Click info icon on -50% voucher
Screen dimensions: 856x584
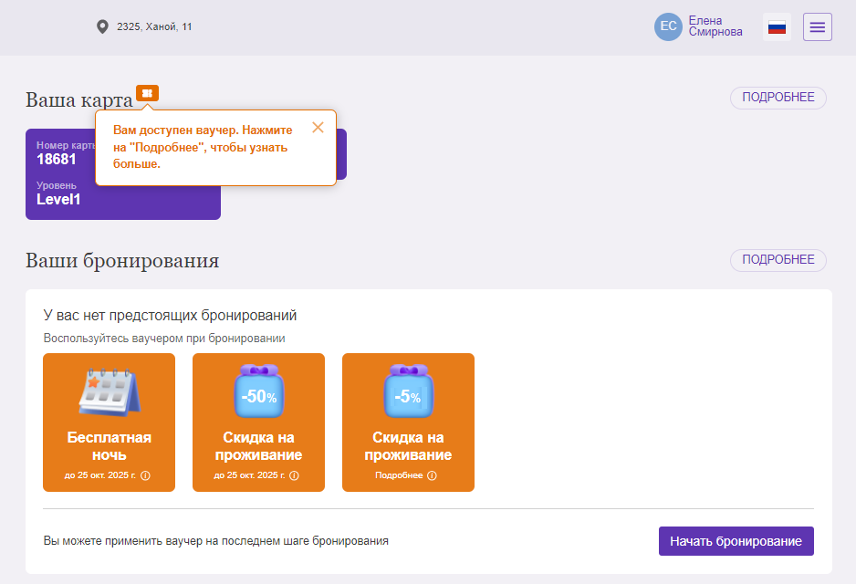tap(294, 475)
